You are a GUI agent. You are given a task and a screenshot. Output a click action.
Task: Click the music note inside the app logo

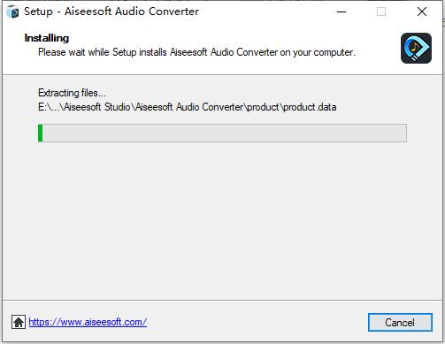coord(414,47)
